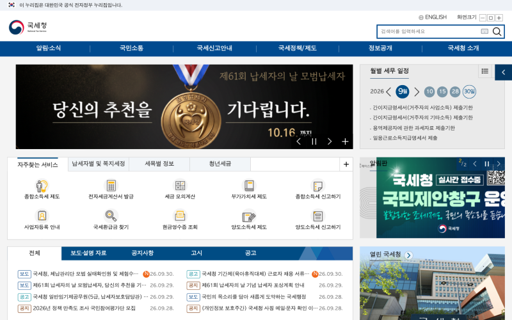Select the 전체 news tab
512x320 pixels.
(35, 253)
